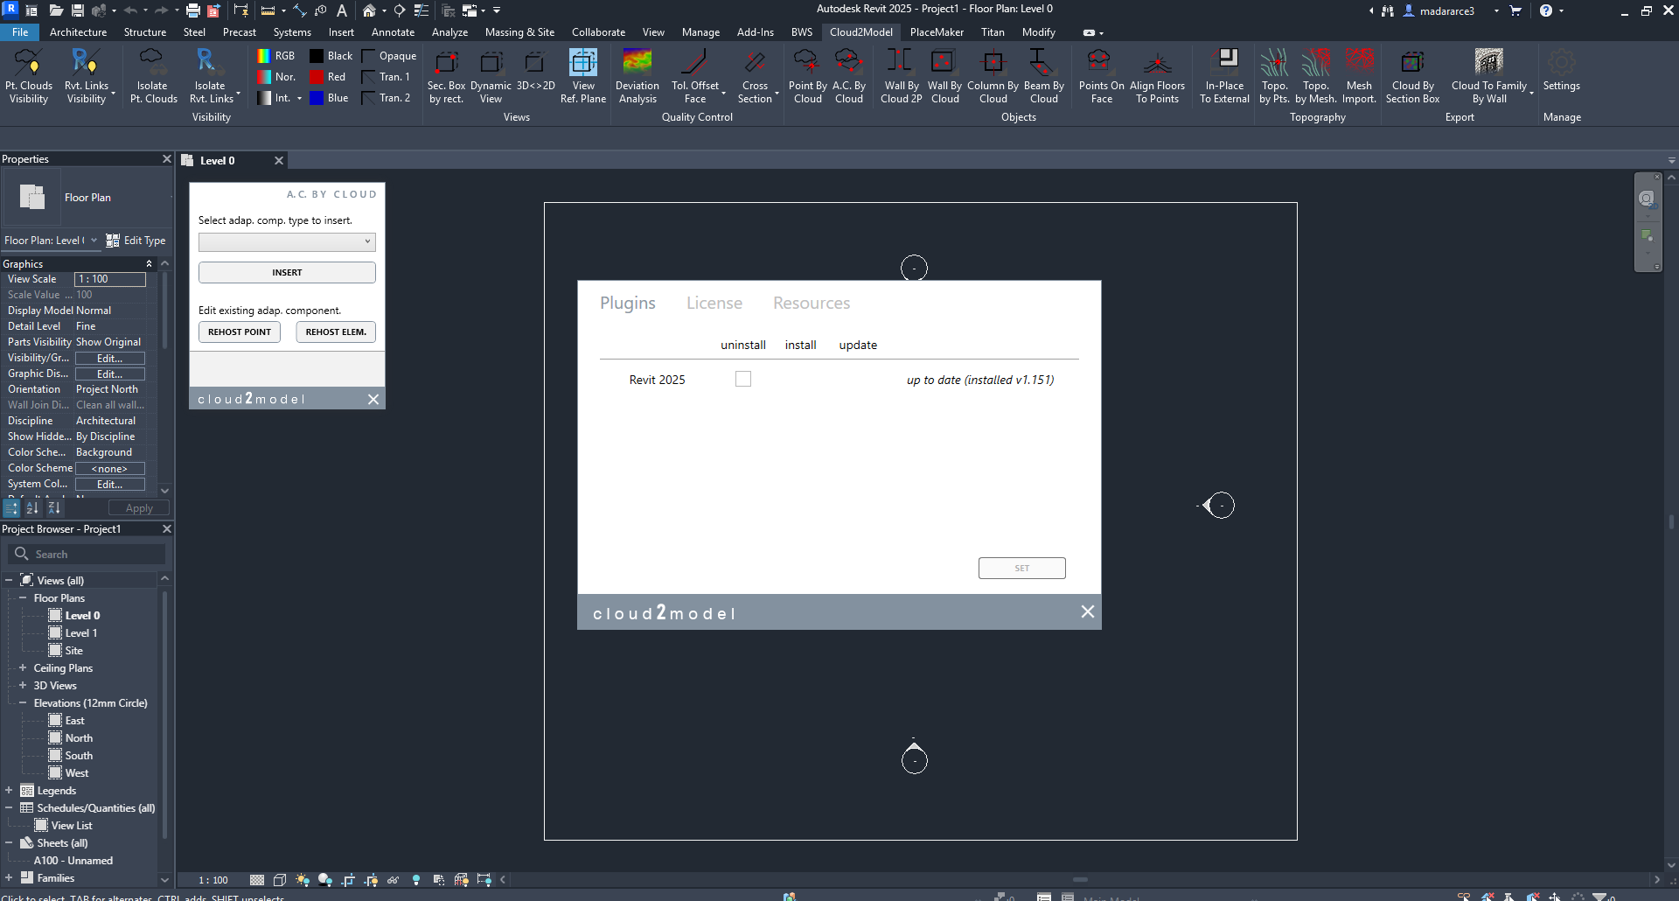
Task: Open Floor Plan: Level 0 type selector
Action: [x=51, y=241]
